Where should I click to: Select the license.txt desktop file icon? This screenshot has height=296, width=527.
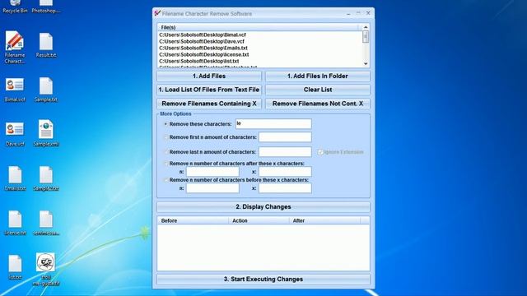coord(15,223)
